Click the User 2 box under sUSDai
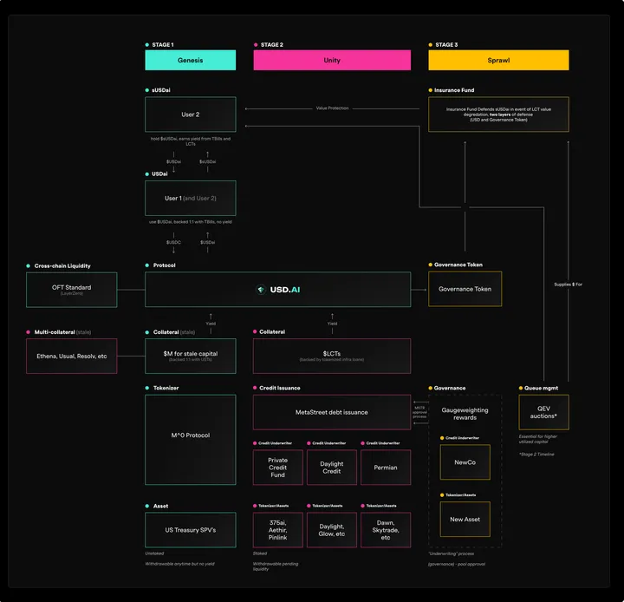624x602 pixels. [190, 115]
